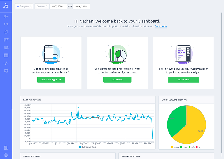Click the Add an Integration button
The image size is (224, 159).
tap(51, 80)
